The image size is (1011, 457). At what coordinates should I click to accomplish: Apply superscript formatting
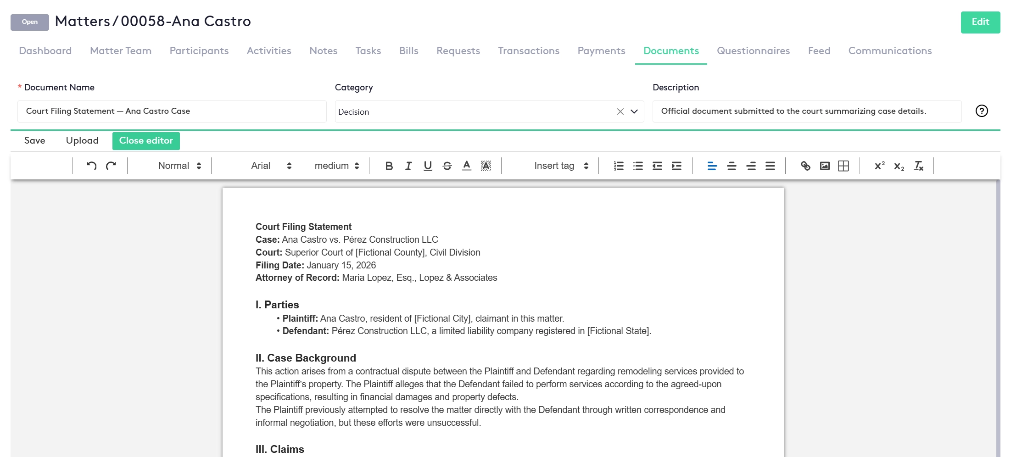point(879,166)
